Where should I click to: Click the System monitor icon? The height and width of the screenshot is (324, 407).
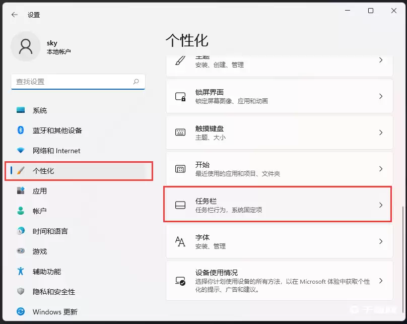(x=21, y=110)
